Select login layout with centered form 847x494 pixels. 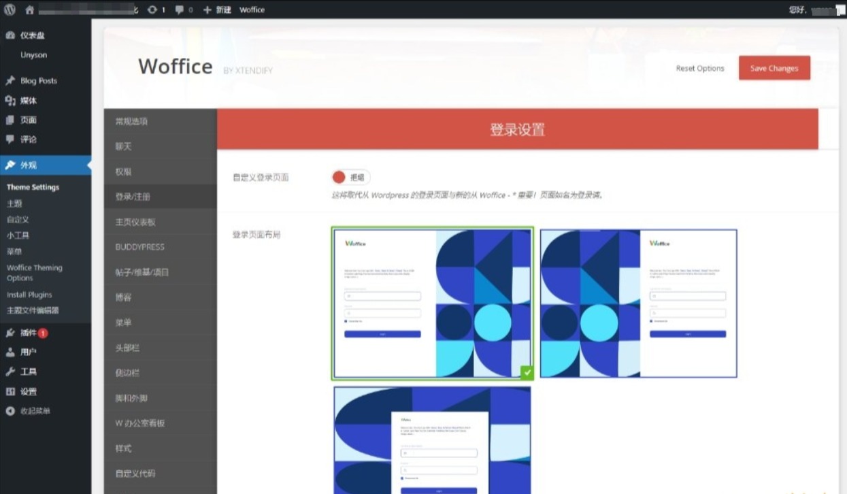433,440
